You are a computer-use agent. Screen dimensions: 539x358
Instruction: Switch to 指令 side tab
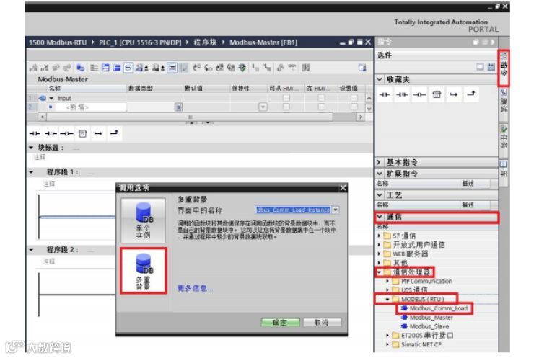(504, 68)
